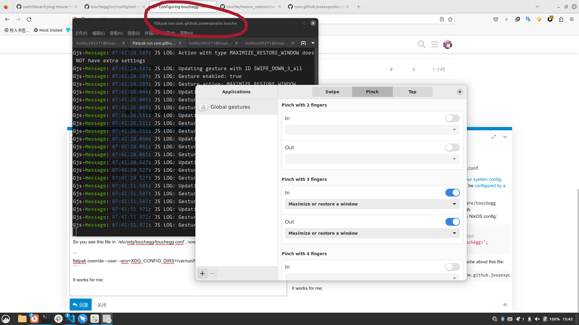Expand the reply composer to fullscreen
The height and width of the screenshot is (325, 579).
[494, 137]
